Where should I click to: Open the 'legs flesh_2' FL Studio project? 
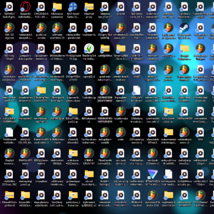pyautogui.click(x=41, y=111)
